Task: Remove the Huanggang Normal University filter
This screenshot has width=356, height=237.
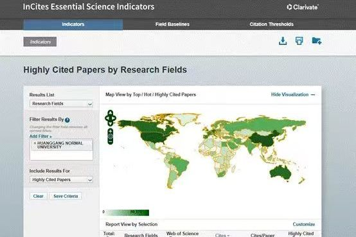Action: [35, 143]
